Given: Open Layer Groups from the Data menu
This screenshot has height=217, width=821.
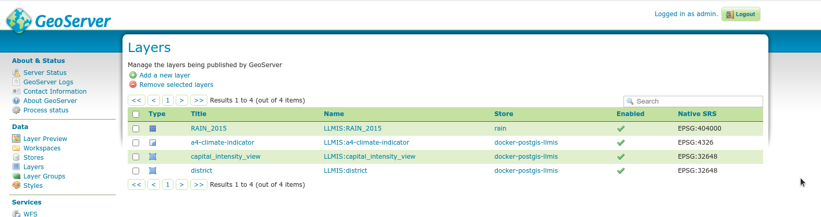Looking at the screenshot, I should click(x=44, y=176).
